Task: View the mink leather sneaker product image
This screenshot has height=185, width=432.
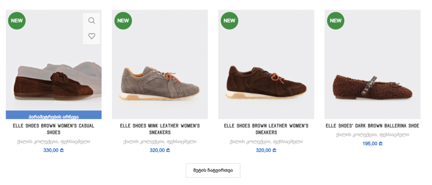Action: (x=159, y=82)
